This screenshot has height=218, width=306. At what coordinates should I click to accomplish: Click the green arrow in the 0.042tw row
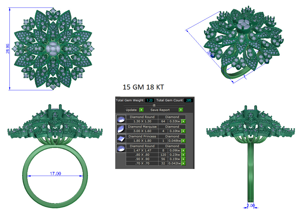click(183, 163)
